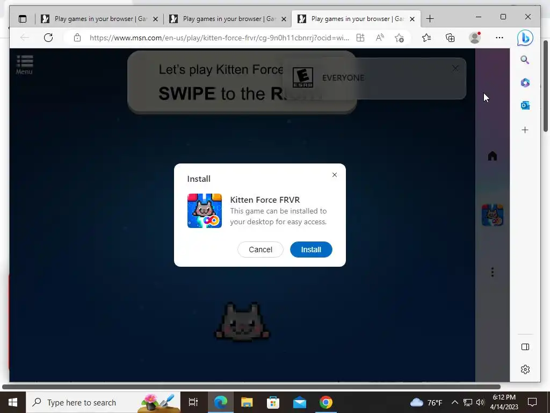
Task: Add a sidebar app with plus icon
Action: (x=525, y=130)
